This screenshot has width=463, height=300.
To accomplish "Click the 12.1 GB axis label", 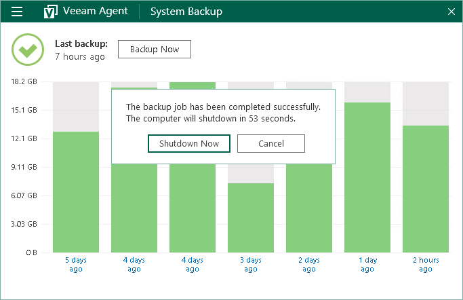I will pyautogui.click(x=24, y=138).
